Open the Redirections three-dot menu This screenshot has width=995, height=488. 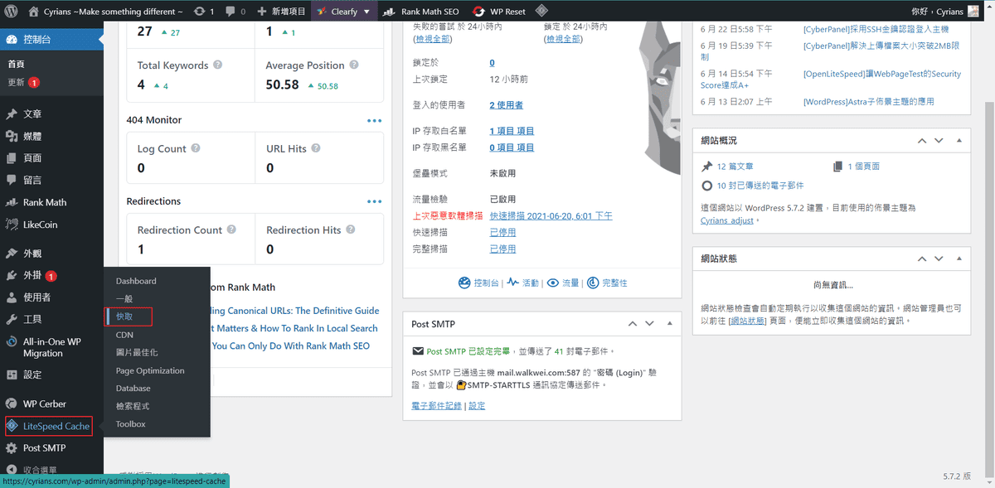375,201
